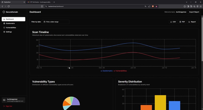
Task: Open a new tab with plus button
Action: 54,2
